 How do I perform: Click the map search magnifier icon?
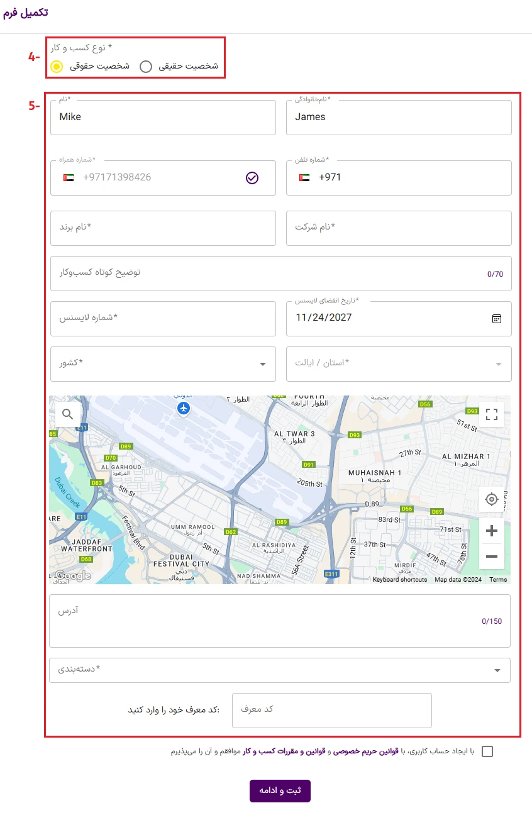tap(68, 414)
